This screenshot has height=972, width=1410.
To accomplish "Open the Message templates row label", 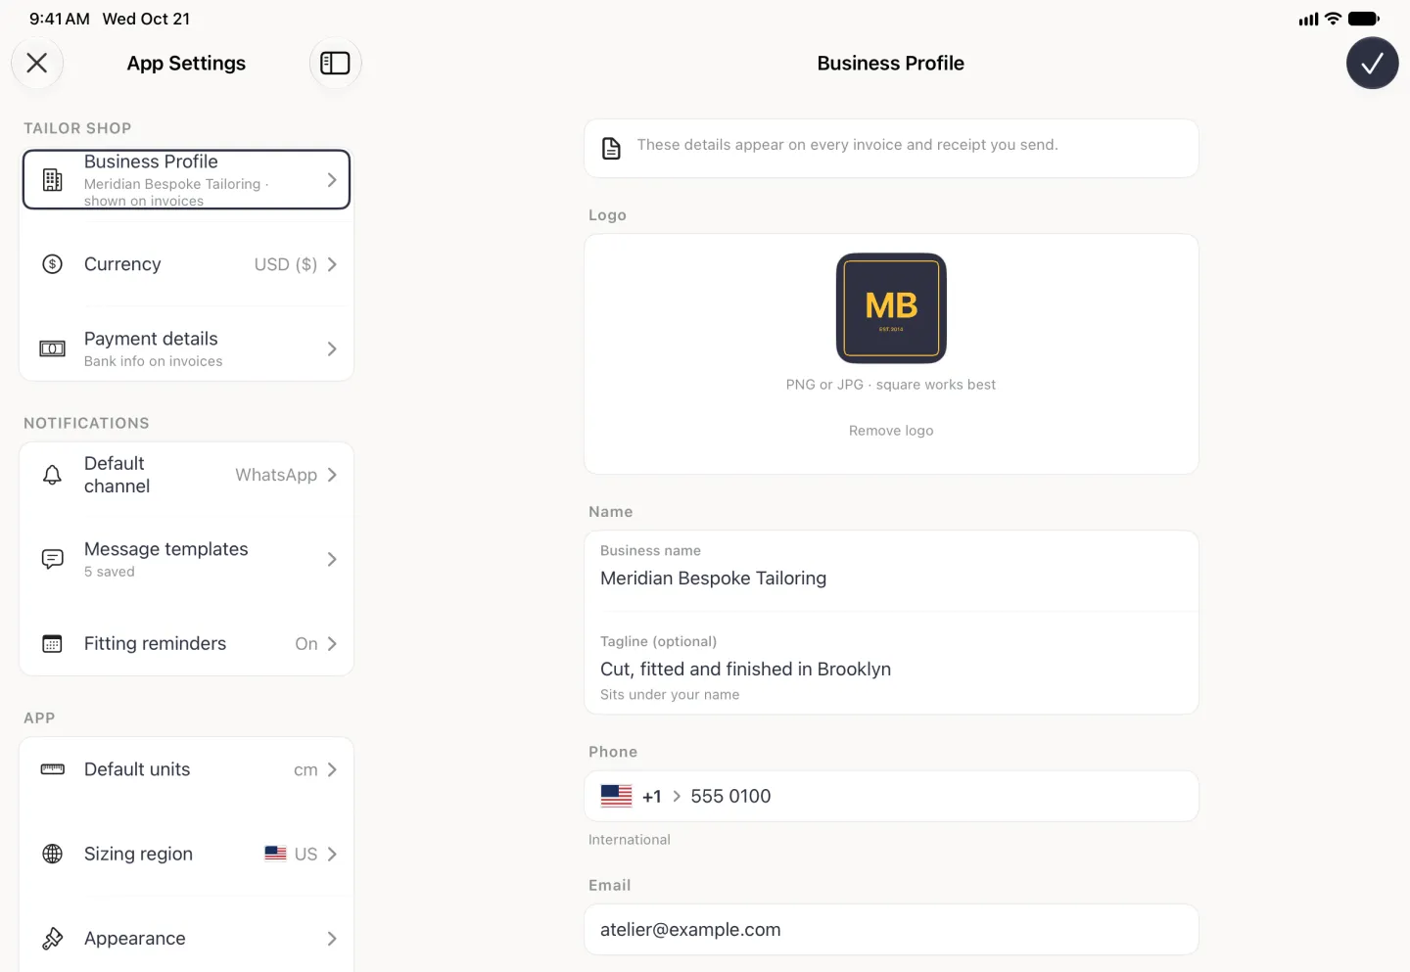I will pos(166,549).
